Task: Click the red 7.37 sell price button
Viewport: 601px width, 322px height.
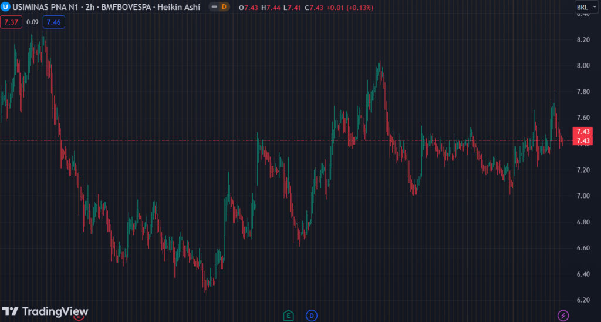Action: tap(11, 22)
